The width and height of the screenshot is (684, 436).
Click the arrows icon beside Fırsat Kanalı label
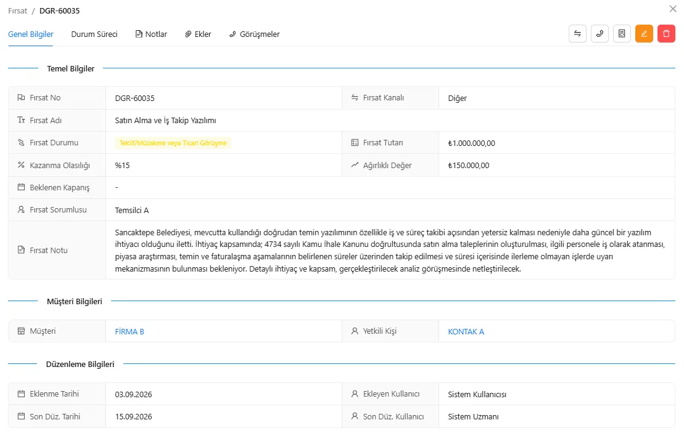coord(355,97)
